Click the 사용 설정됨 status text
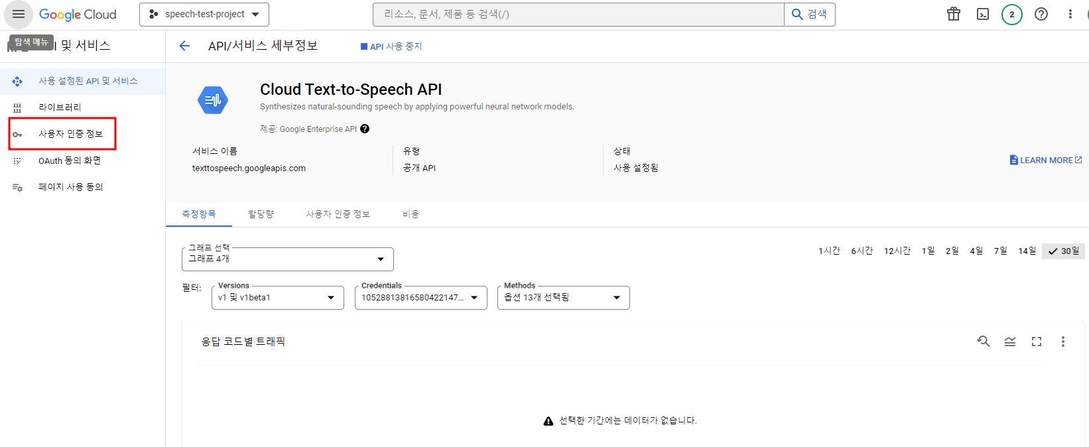Image resolution: width=1089 pixels, height=447 pixels. 635,168
